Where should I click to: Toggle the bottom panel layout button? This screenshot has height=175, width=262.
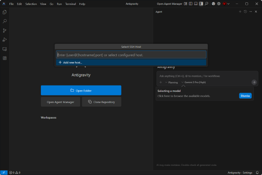point(196,4)
